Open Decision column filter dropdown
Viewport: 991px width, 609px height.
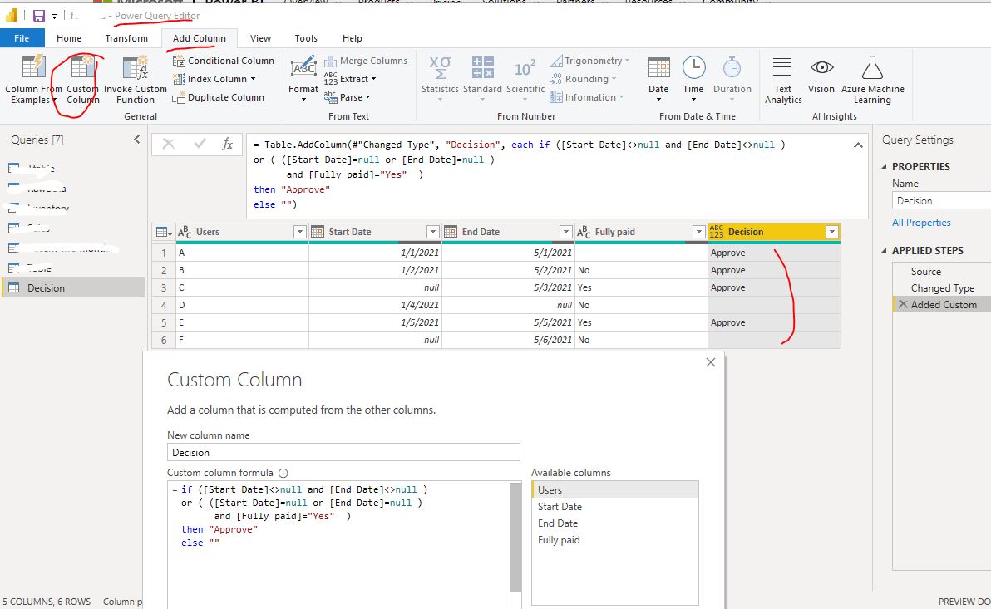click(832, 232)
